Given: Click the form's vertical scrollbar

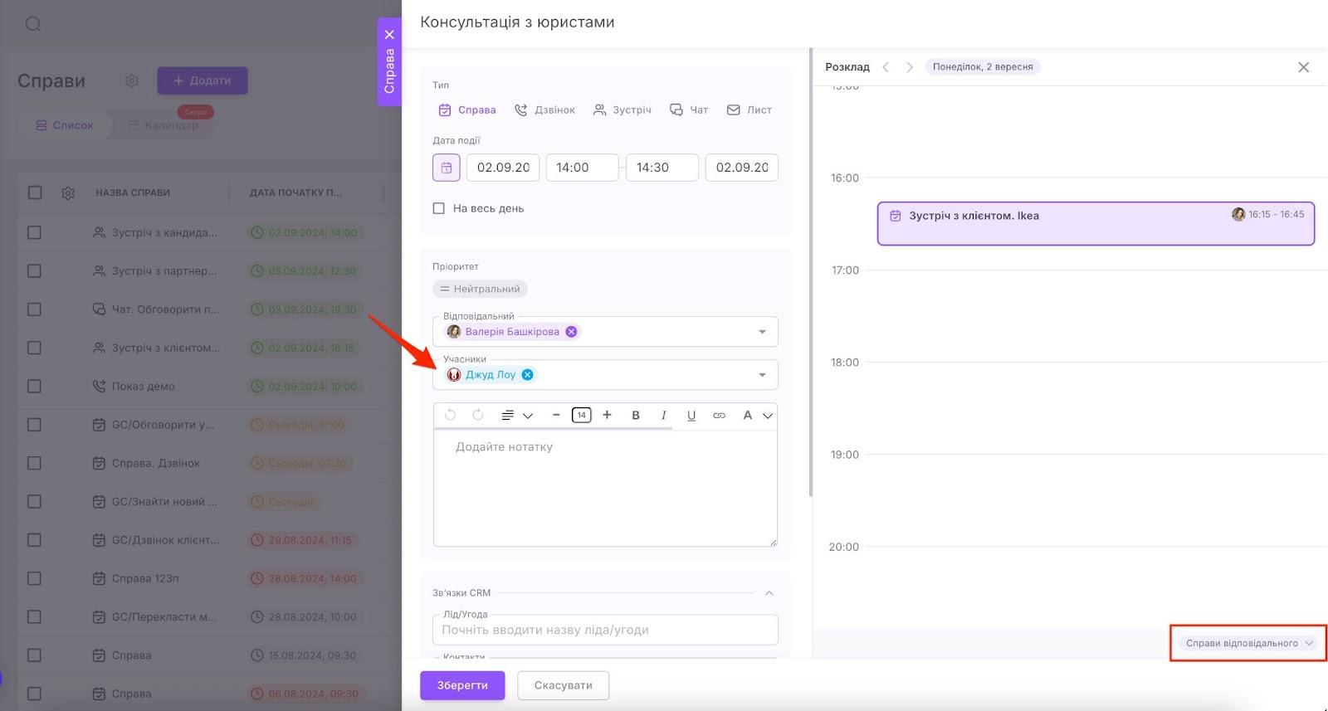Looking at the screenshot, I should [810, 274].
